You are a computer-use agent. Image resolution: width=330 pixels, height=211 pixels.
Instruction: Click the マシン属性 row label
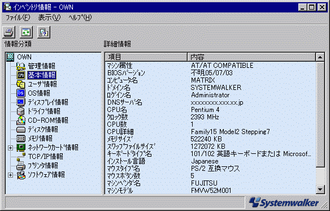click(x=120, y=66)
